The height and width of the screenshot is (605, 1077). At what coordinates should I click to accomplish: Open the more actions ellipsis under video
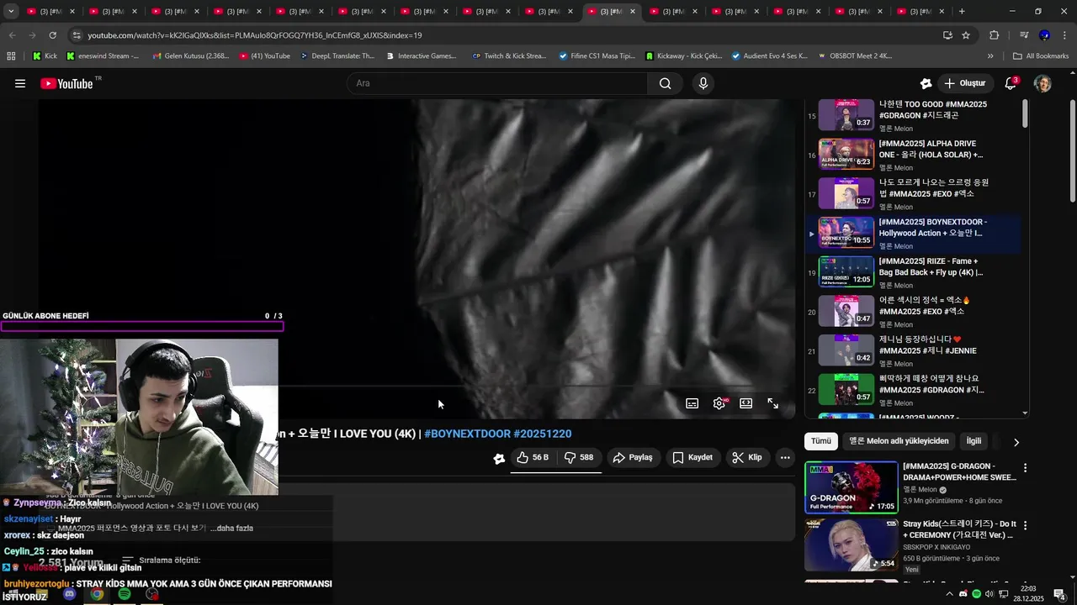point(785,457)
